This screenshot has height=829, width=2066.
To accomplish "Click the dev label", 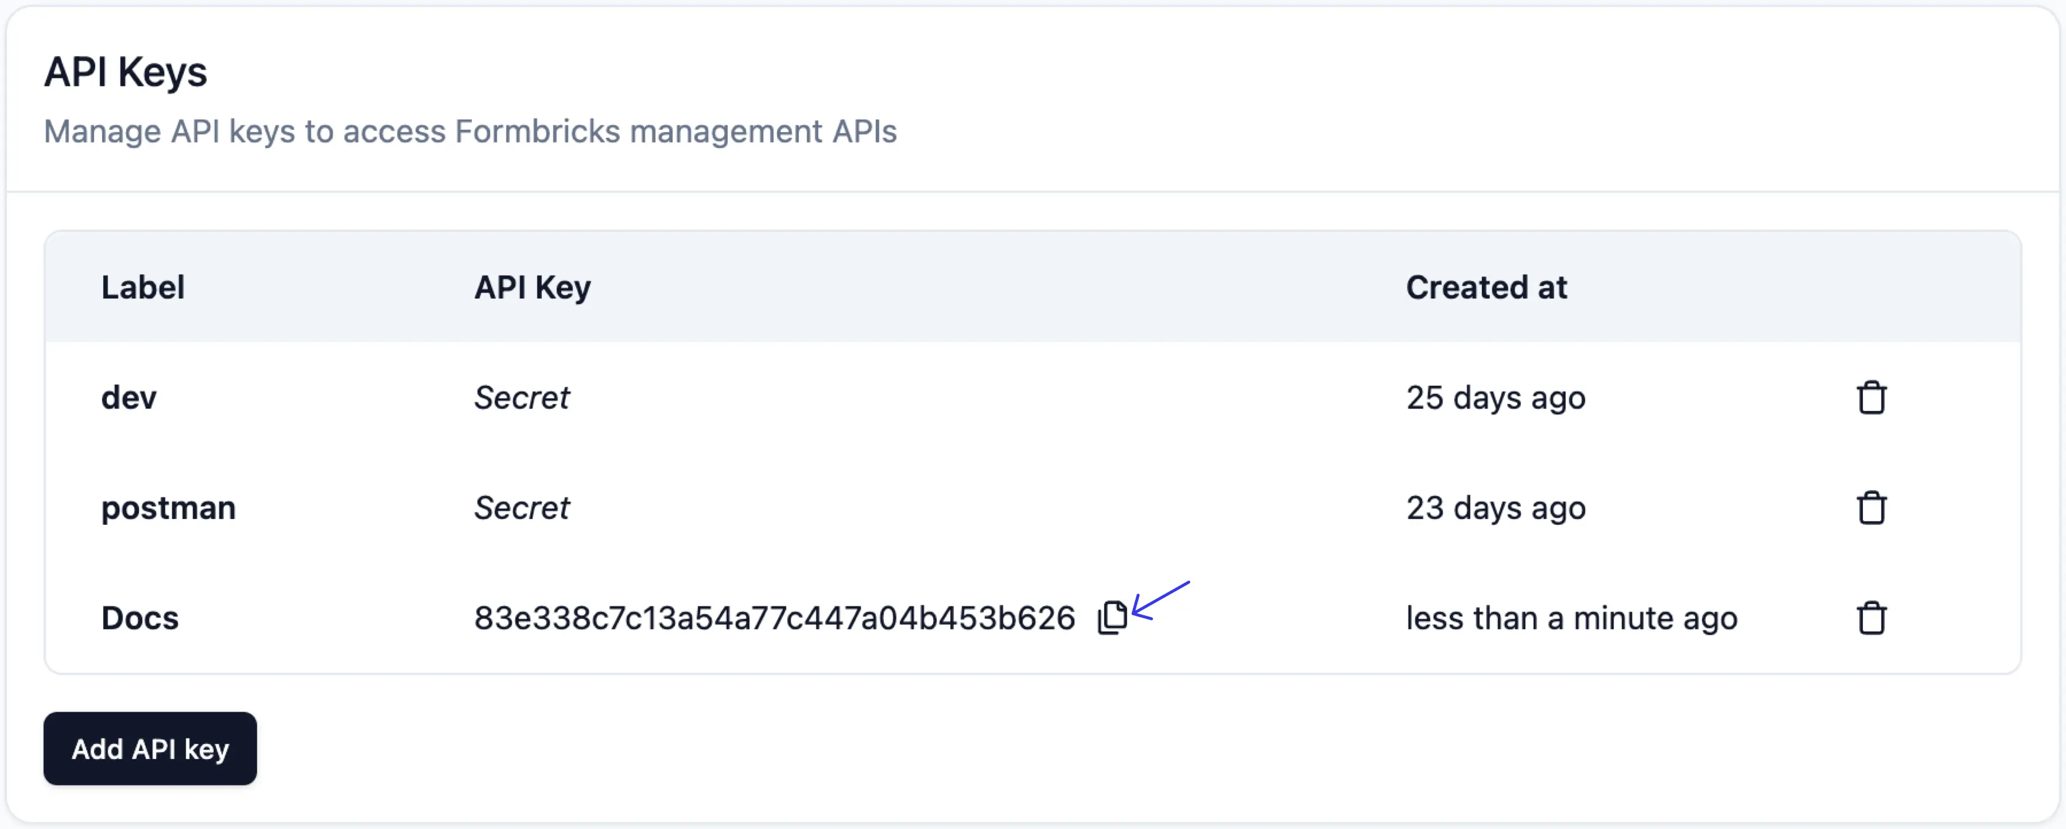I will [x=129, y=397].
